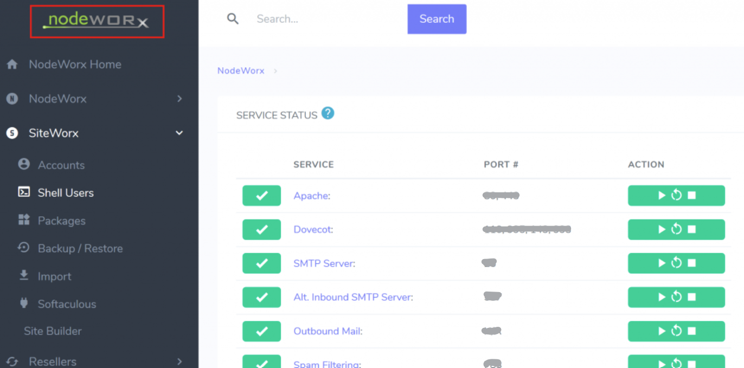Expand the Resellers sidebar chevron
Screen dimensions: 744x368
(179, 361)
